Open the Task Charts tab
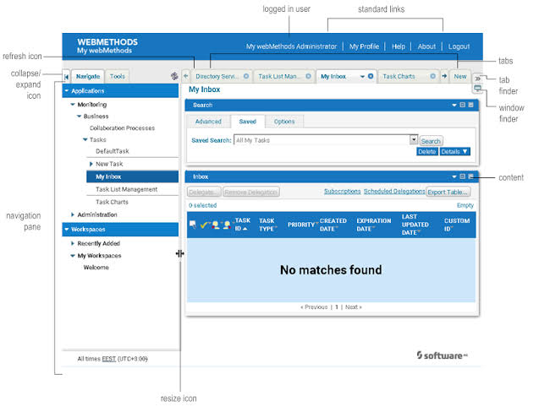Viewport: 539px width, 407px height. tap(399, 77)
